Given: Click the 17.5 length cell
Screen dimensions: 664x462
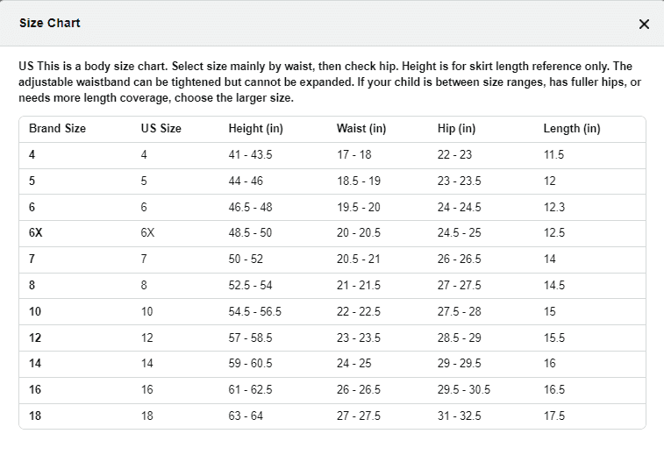Looking at the screenshot, I should tap(553, 416).
